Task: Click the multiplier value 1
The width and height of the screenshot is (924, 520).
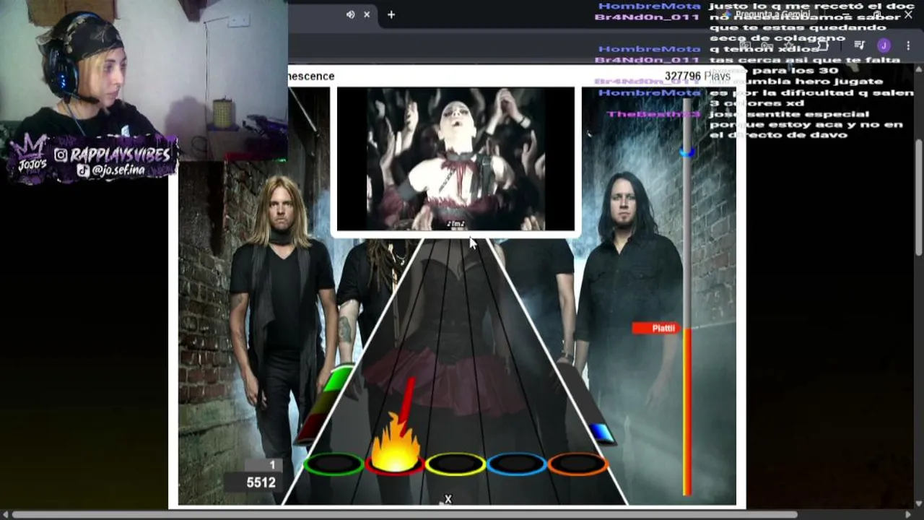Action: (272, 465)
